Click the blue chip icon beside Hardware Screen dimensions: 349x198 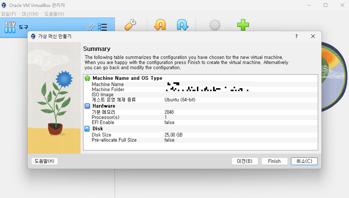(87, 106)
